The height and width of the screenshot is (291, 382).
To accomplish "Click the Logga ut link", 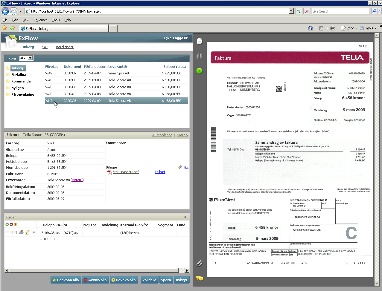I will click(180, 38).
